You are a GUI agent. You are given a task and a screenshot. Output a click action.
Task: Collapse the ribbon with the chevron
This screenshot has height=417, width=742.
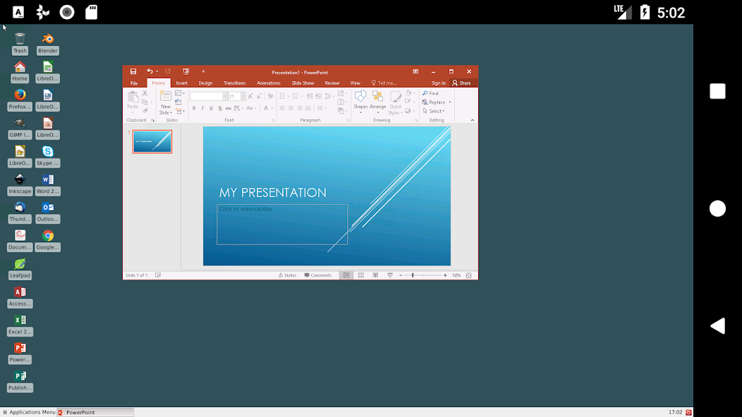473,120
